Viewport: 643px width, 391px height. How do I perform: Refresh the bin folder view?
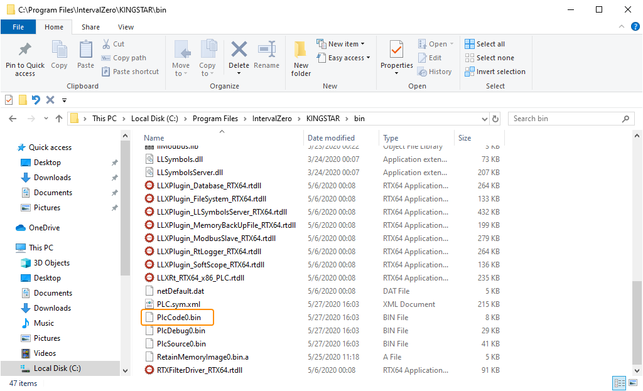[496, 119]
